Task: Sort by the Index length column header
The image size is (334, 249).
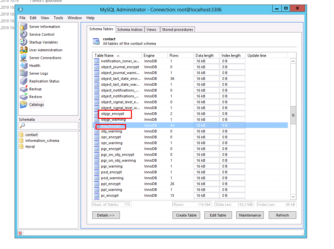Action: point(233,56)
